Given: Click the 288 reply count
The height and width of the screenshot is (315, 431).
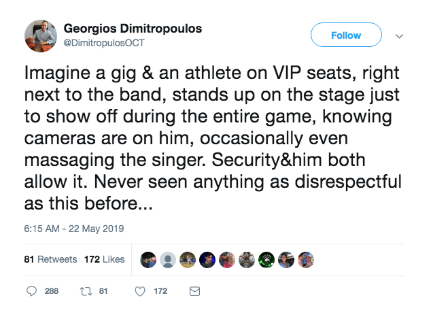Looking at the screenshot, I should [52, 291].
